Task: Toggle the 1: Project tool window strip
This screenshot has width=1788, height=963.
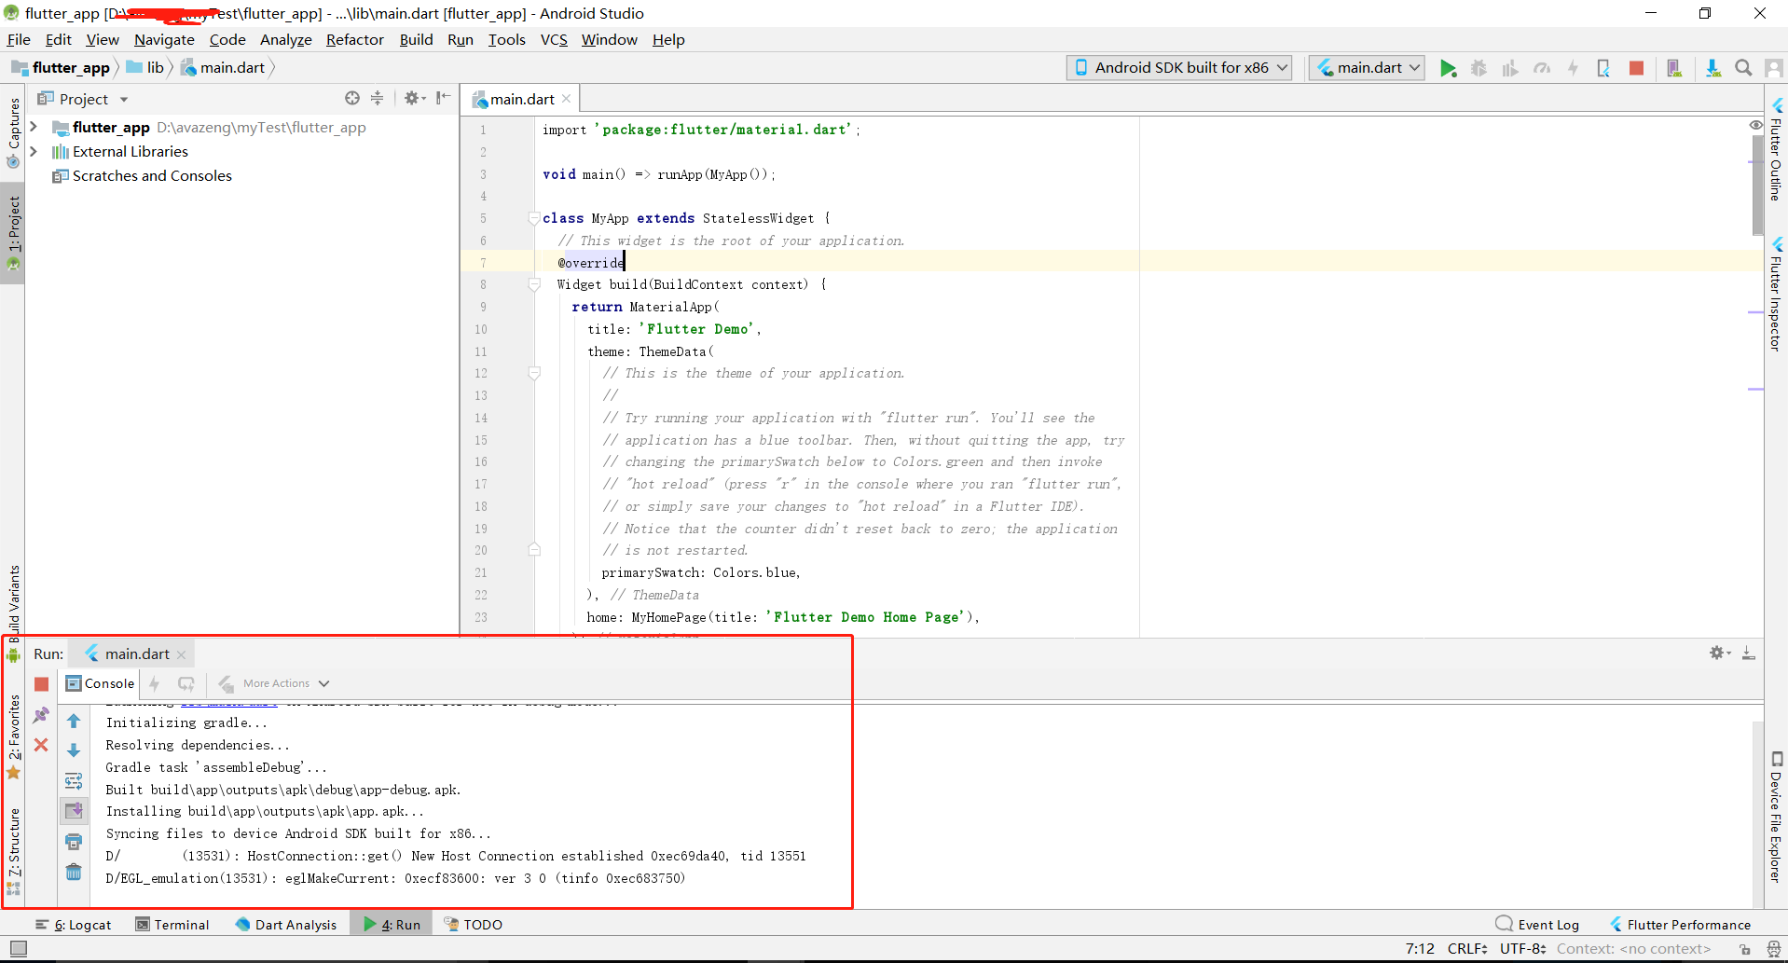Action: click(13, 233)
